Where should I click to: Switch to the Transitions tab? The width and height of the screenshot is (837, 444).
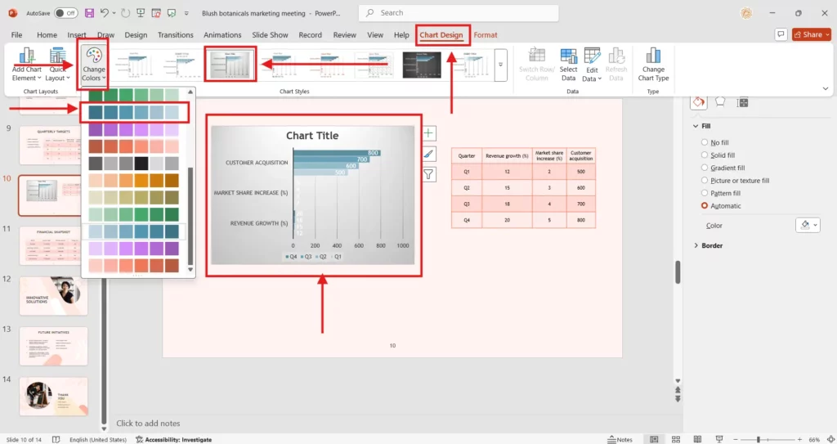(175, 35)
